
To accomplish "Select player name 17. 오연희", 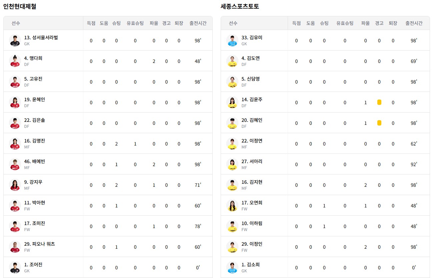I will [x=252, y=203].
